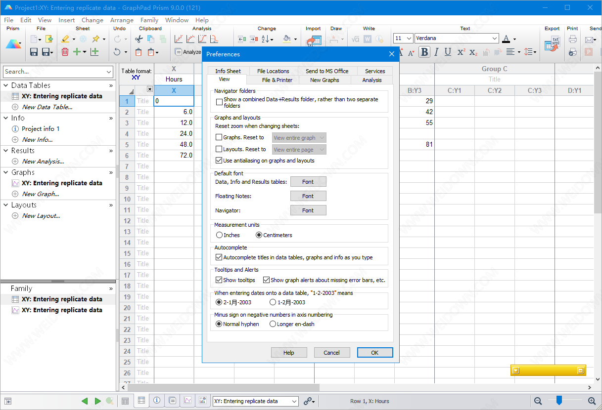The height and width of the screenshot is (410, 602).
Task: Uncheck Use antialiasing on graphs and layouts
Action: click(x=219, y=161)
